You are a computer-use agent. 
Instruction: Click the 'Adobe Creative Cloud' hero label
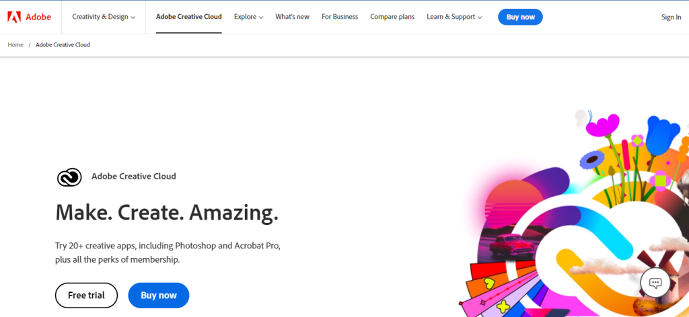click(134, 176)
